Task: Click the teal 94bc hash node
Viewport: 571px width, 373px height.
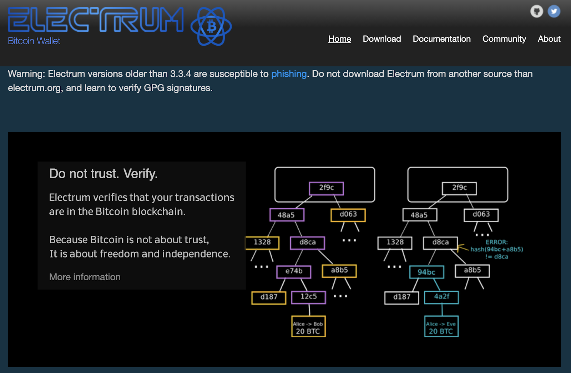Action: coord(426,272)
